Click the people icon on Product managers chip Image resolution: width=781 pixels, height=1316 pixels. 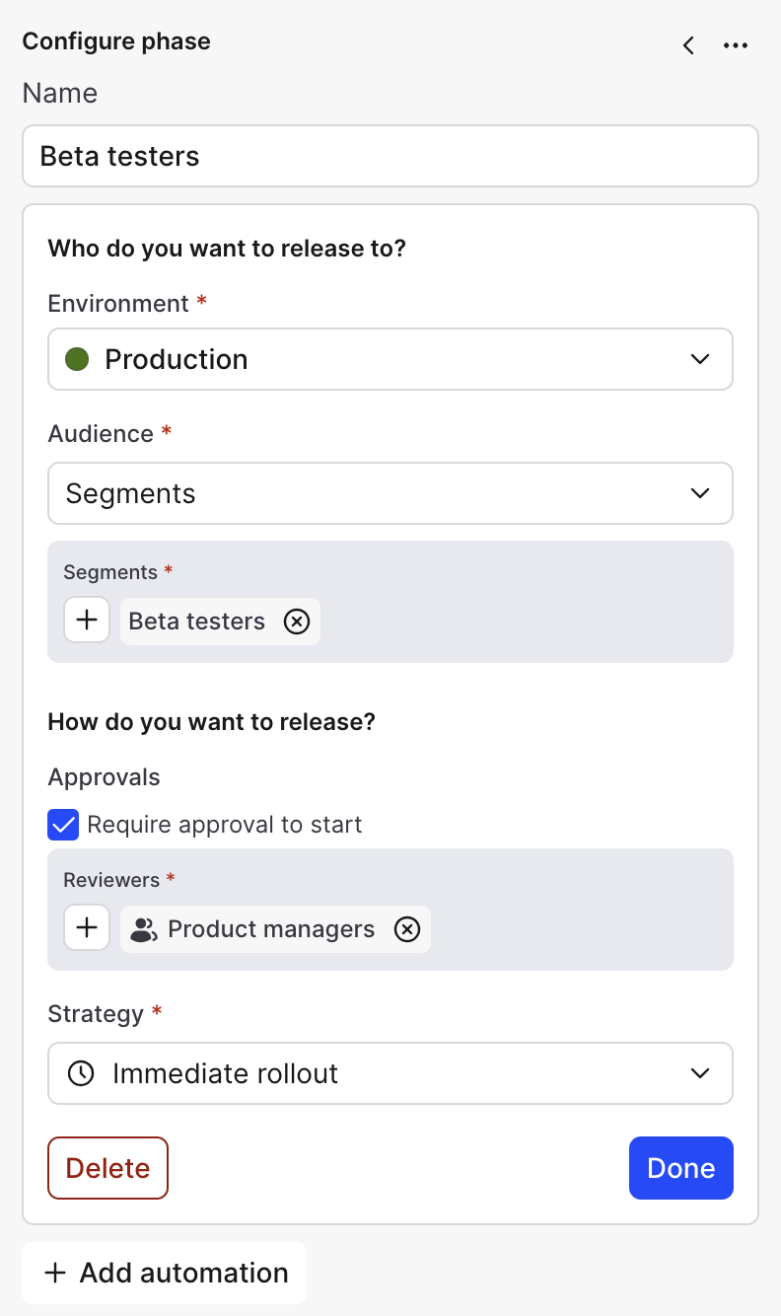click(143, 928)
